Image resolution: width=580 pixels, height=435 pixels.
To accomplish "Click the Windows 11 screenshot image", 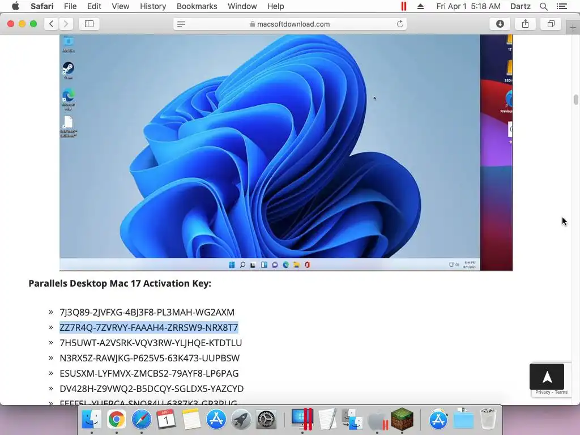I will coord(286,152).
